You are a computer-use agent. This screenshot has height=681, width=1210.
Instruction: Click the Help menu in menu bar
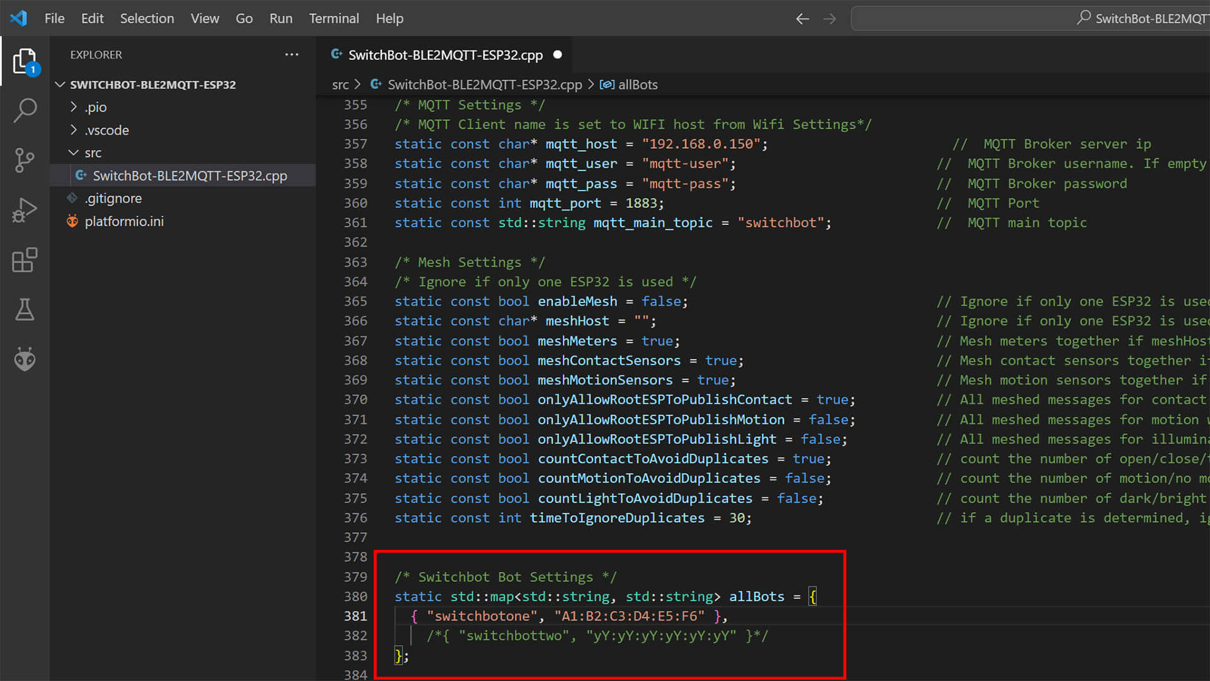[x=389, y=18]
